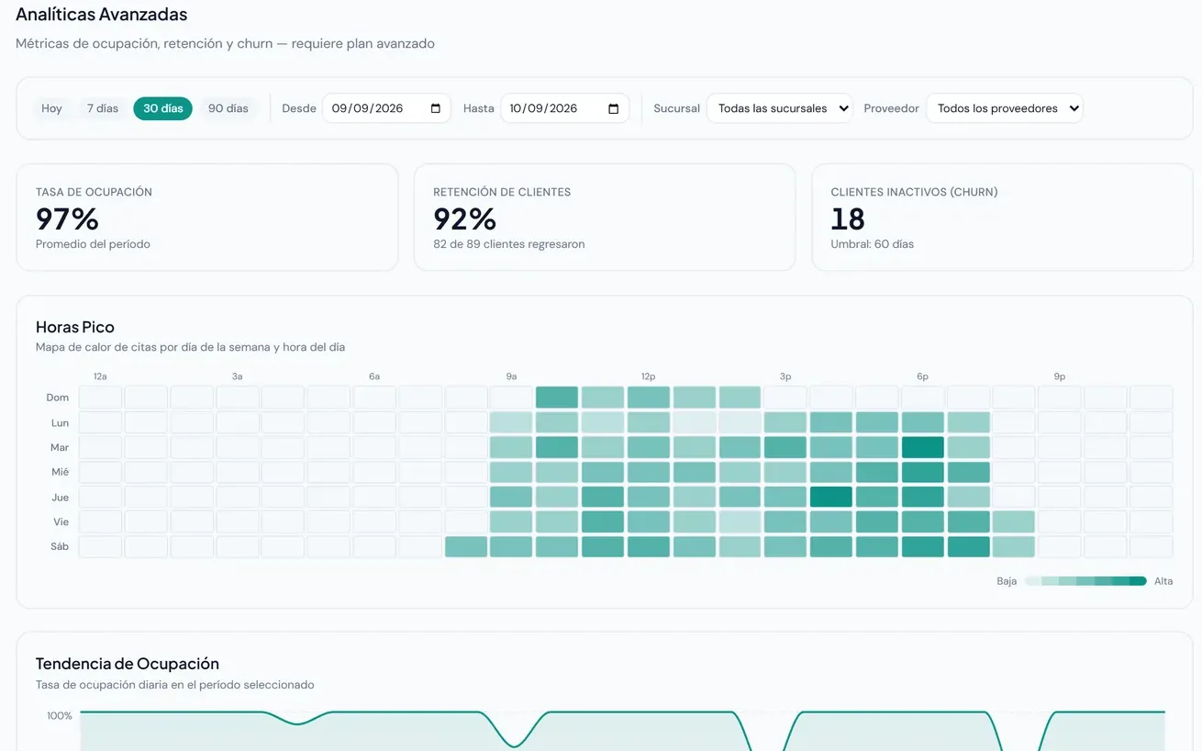This screenshot has width=1202, height=751.
Task: Click the Hasta date value 10/09/2026
Action: [x=544, y=108]
